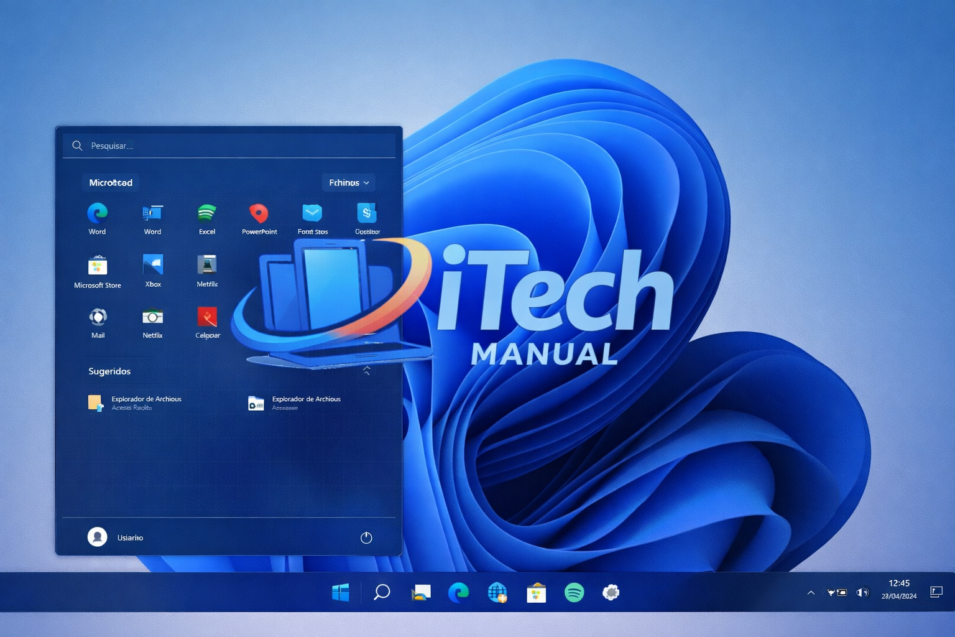Image resolution: width=955 pixels, height=637 pixels.
Task: Select the Netflix app icon
Action: (152, 318)
